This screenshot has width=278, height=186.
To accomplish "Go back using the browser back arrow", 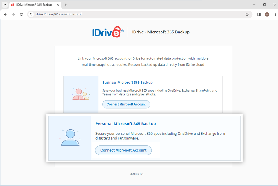I will pyautogui.click(x=5, y=14).
